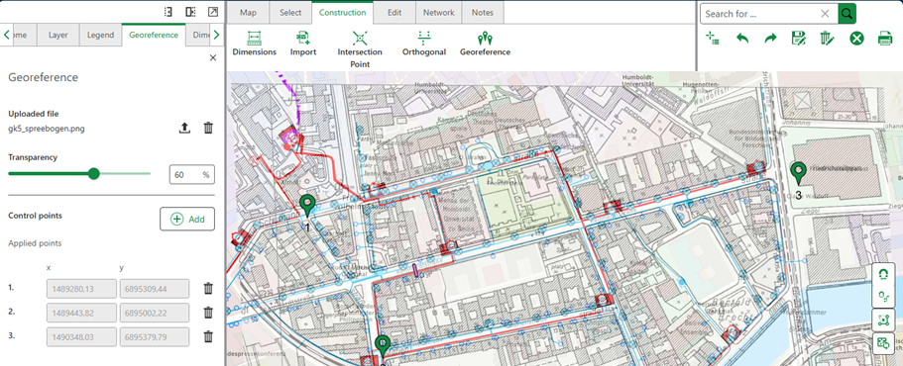The width and height of the screenshot is (903, 366).
Task: Click the bottom network refresh map tool
Action: point(883,343)
